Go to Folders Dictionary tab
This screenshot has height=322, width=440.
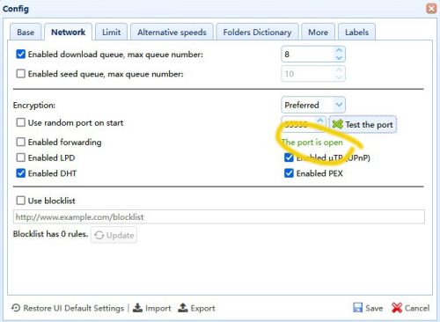[x=257, y=32]
